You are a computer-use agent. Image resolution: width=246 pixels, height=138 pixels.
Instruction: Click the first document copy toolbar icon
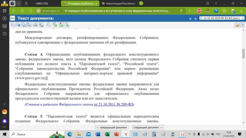(x=13, y=25)
